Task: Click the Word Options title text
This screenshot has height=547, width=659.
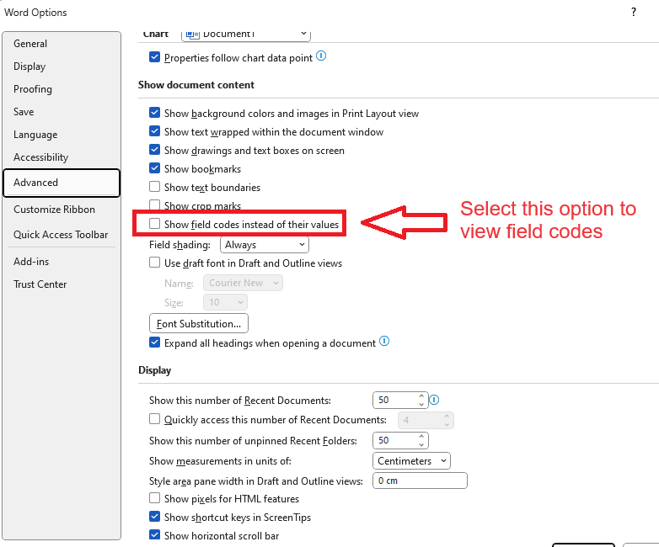Action: (35, 13)
